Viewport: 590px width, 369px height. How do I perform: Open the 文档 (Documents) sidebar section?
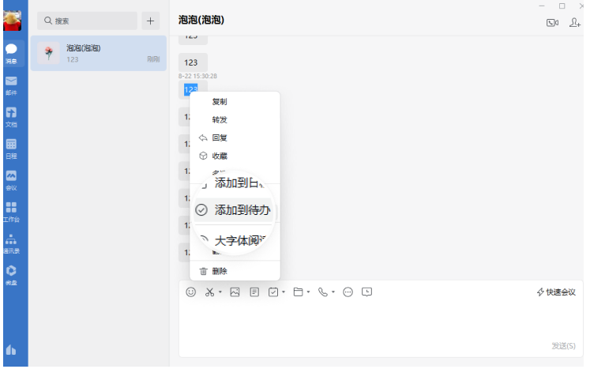pyautogui.click(x=11, y=116)
